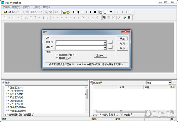Click the 帮助 button in compare dialog
Viewport: 178px width, 122px height.
coord(122,48)
